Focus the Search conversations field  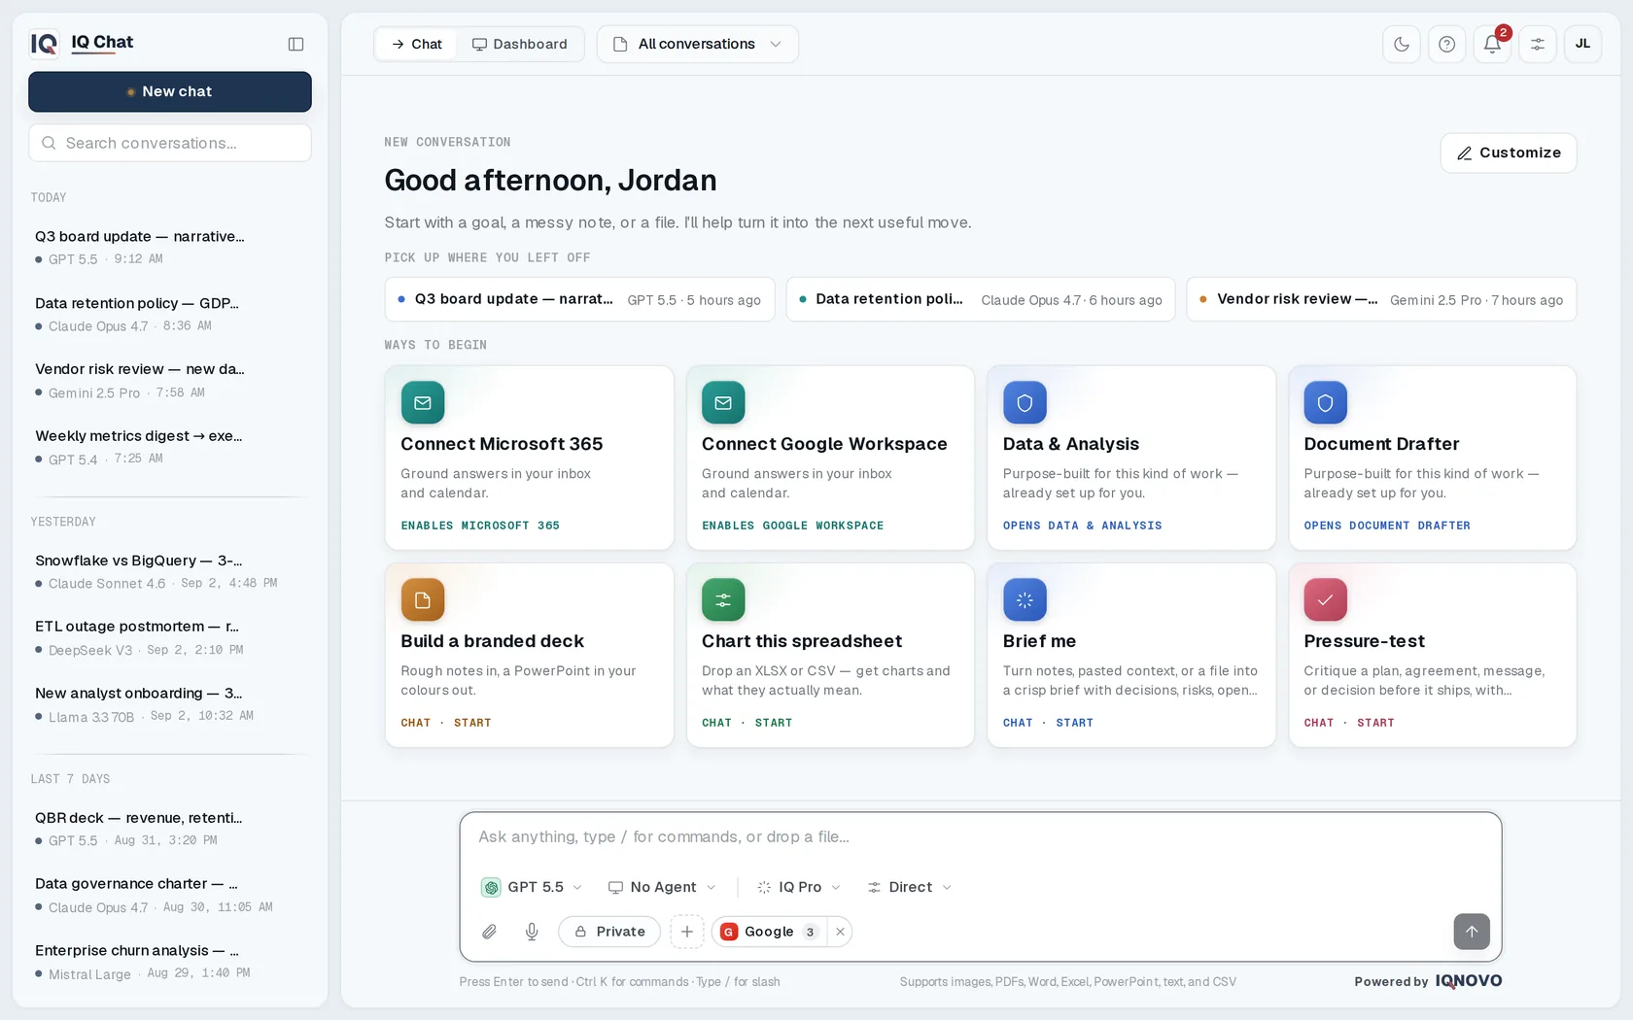coord(170,143)
